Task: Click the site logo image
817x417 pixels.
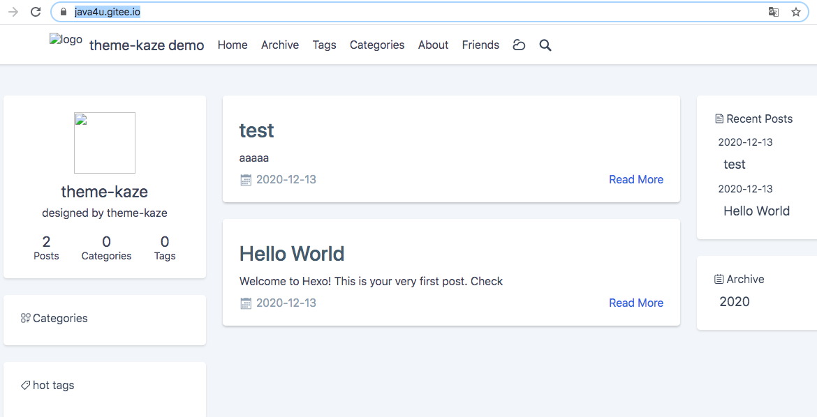Action: (66, 40)
